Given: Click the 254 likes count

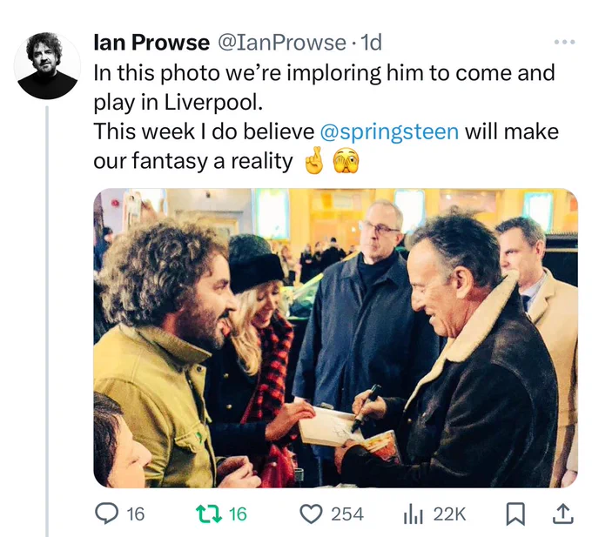Looking at the screenshot, I should coord(347,514).
